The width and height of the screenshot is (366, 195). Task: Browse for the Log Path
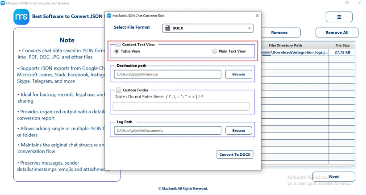point(238,130)
